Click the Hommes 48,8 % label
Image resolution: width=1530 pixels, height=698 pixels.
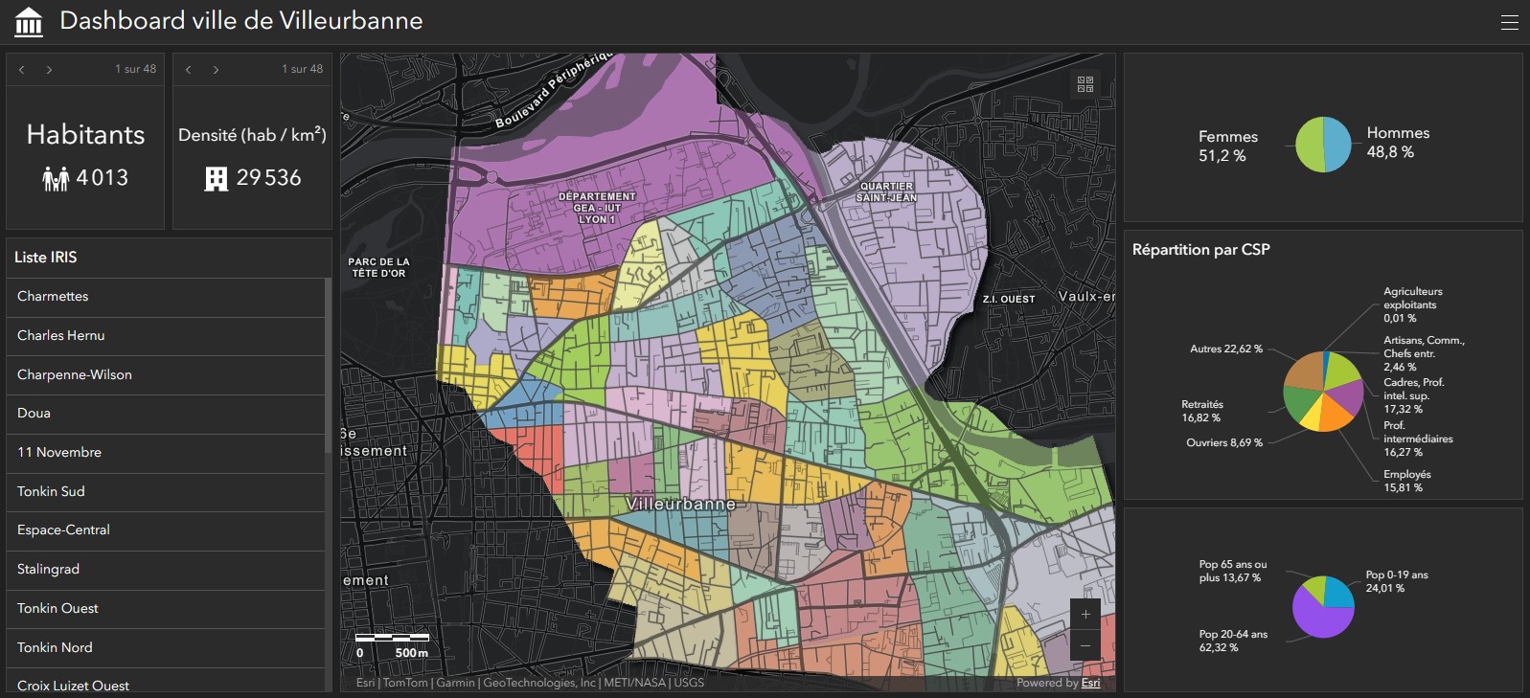pyautogui.click(x=1398, y=143)
